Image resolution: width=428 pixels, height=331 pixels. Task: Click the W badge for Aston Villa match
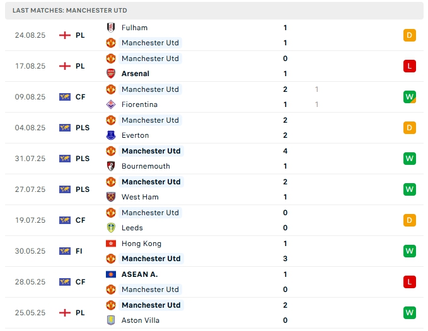pos(410,313)
